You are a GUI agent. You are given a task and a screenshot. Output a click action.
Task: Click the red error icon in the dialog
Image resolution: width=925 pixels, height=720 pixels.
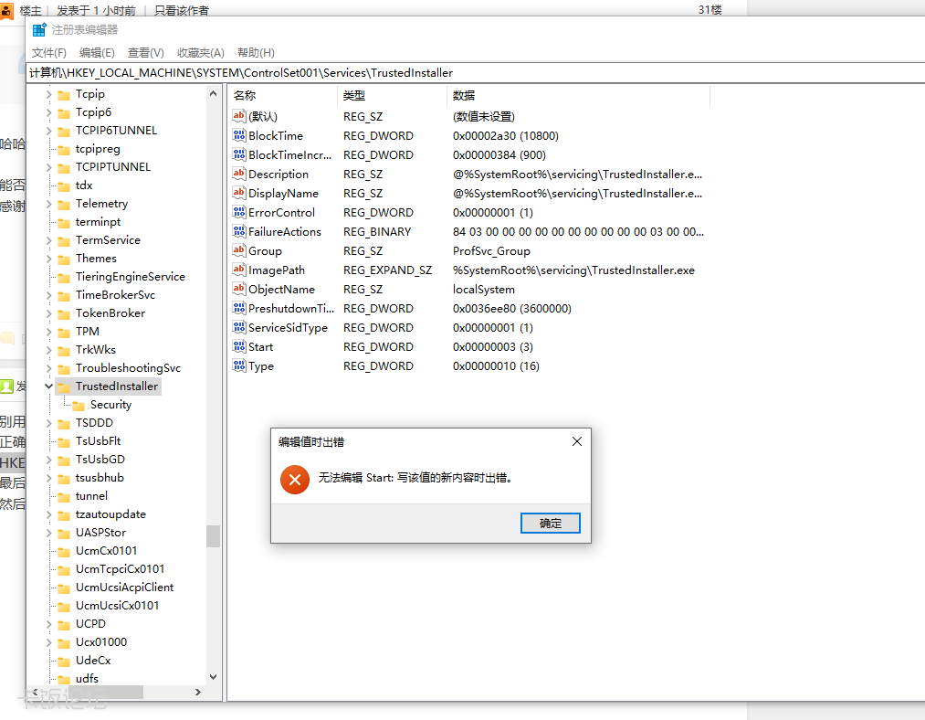pos(295,479)
